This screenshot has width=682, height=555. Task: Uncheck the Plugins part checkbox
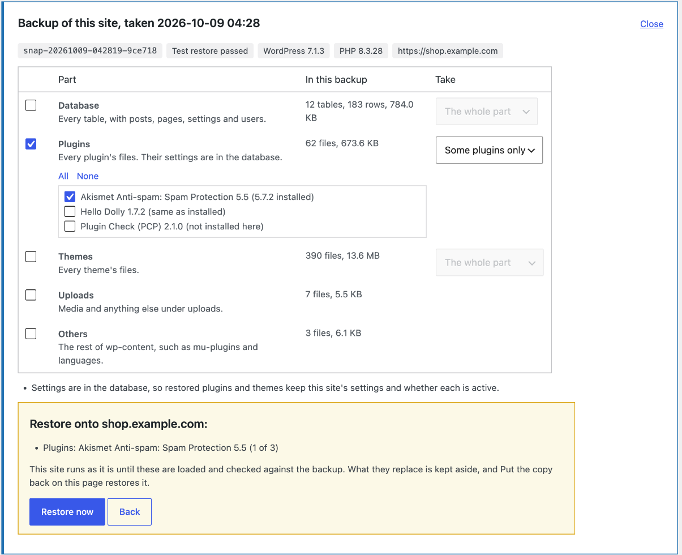coord(31,144)
